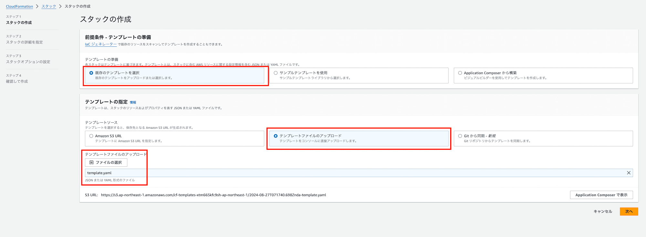Screen dimensions: 646x237
Task: Click the 前提条件 - テンプレートの準備 heading
Action: coord(118,37)
